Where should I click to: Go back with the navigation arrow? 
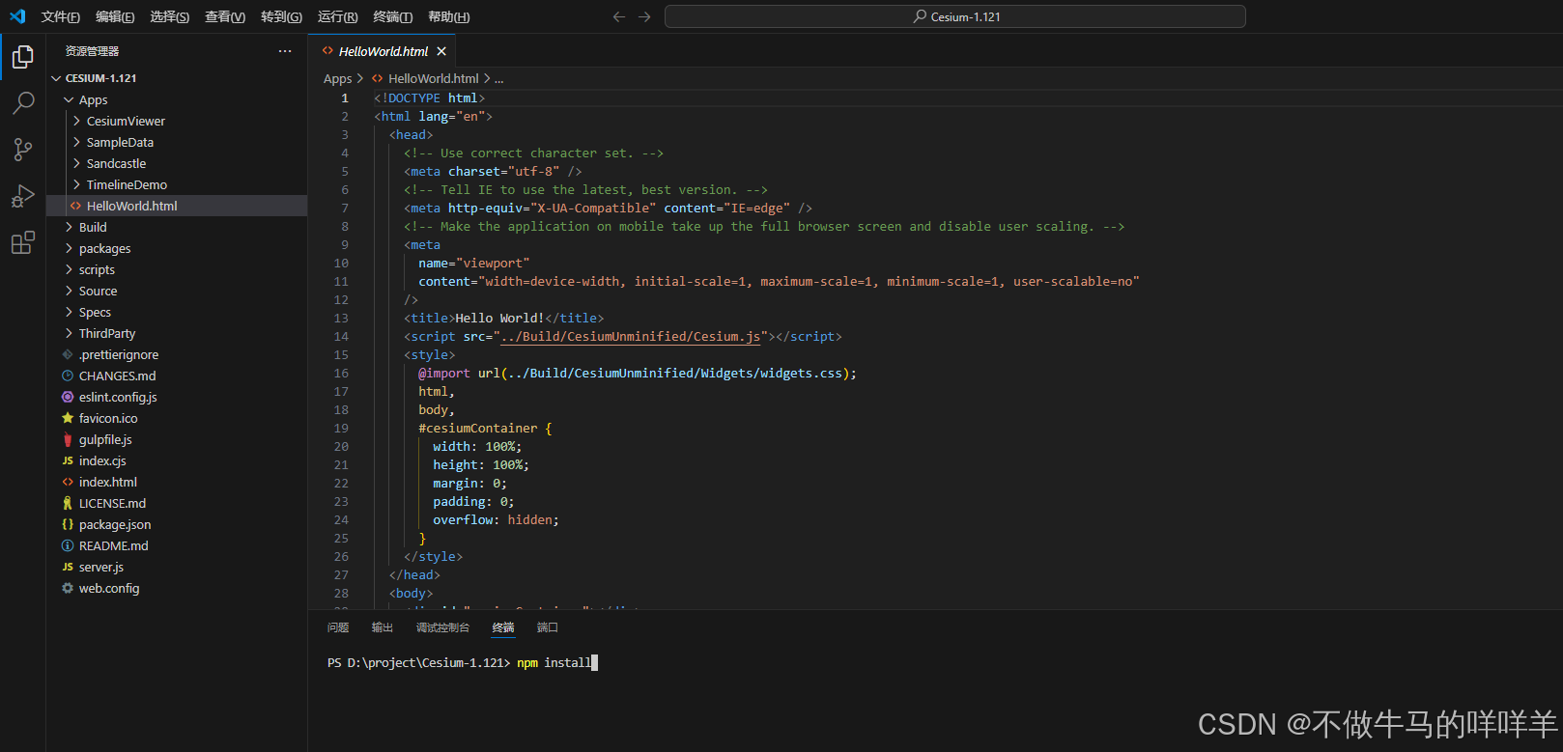pos(619,16)
